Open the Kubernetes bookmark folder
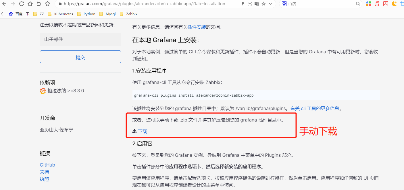The width and height of the screenshot is (404, 190). pyautogui.click(x=60, y=14)
